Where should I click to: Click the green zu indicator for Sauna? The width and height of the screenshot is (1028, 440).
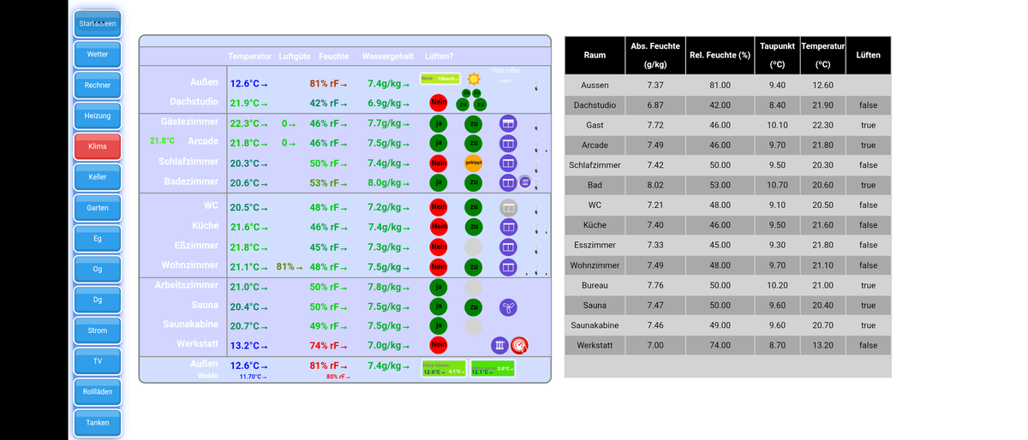[x=473, y=306]
